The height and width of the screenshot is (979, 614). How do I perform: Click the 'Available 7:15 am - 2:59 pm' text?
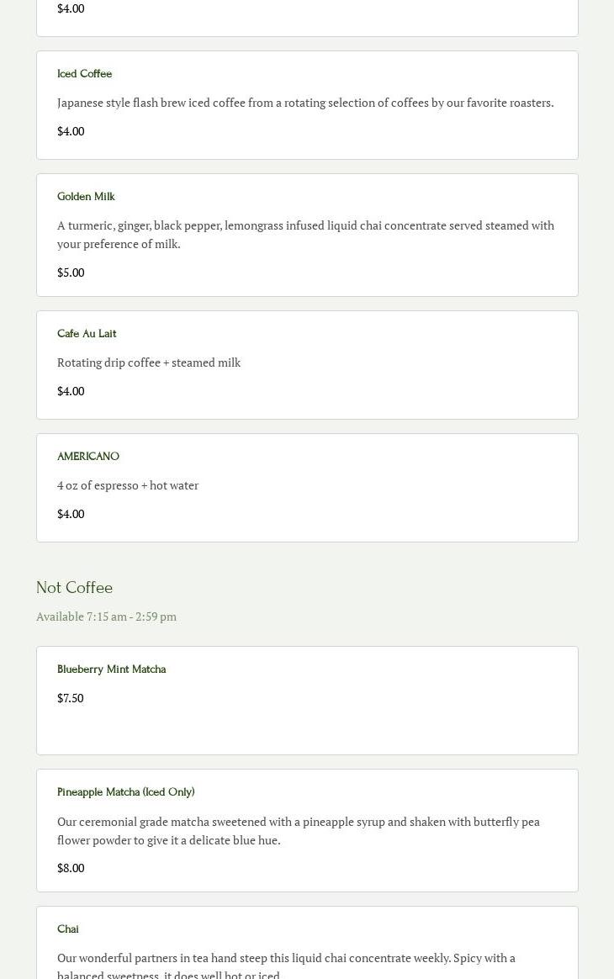(106, 617)
